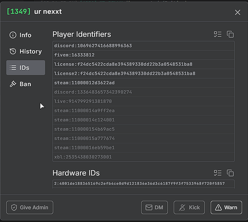The height and width of the screenshot is (222, 248).
Task: Toggle Hardware IDs list view icon
Action: [x=217, y=173]
